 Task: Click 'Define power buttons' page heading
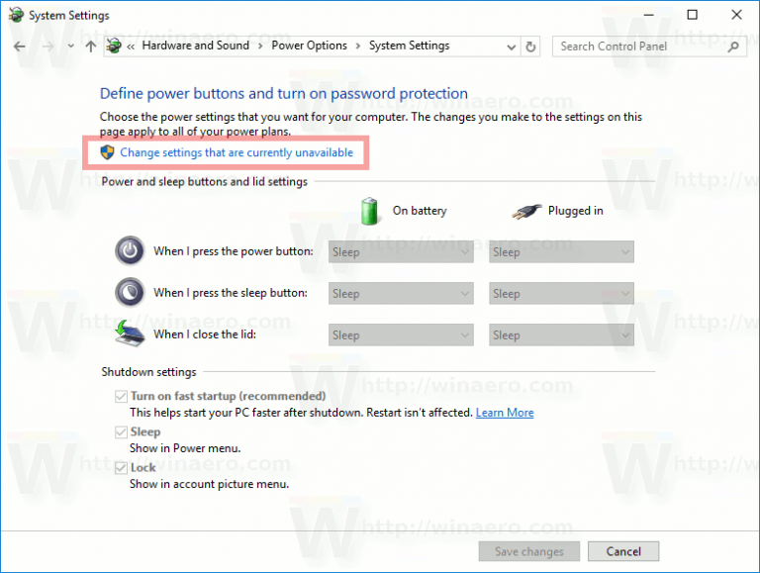284,93
